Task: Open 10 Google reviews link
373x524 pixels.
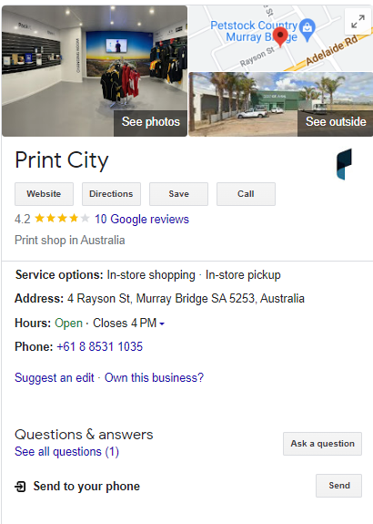Action: (142, 220)
